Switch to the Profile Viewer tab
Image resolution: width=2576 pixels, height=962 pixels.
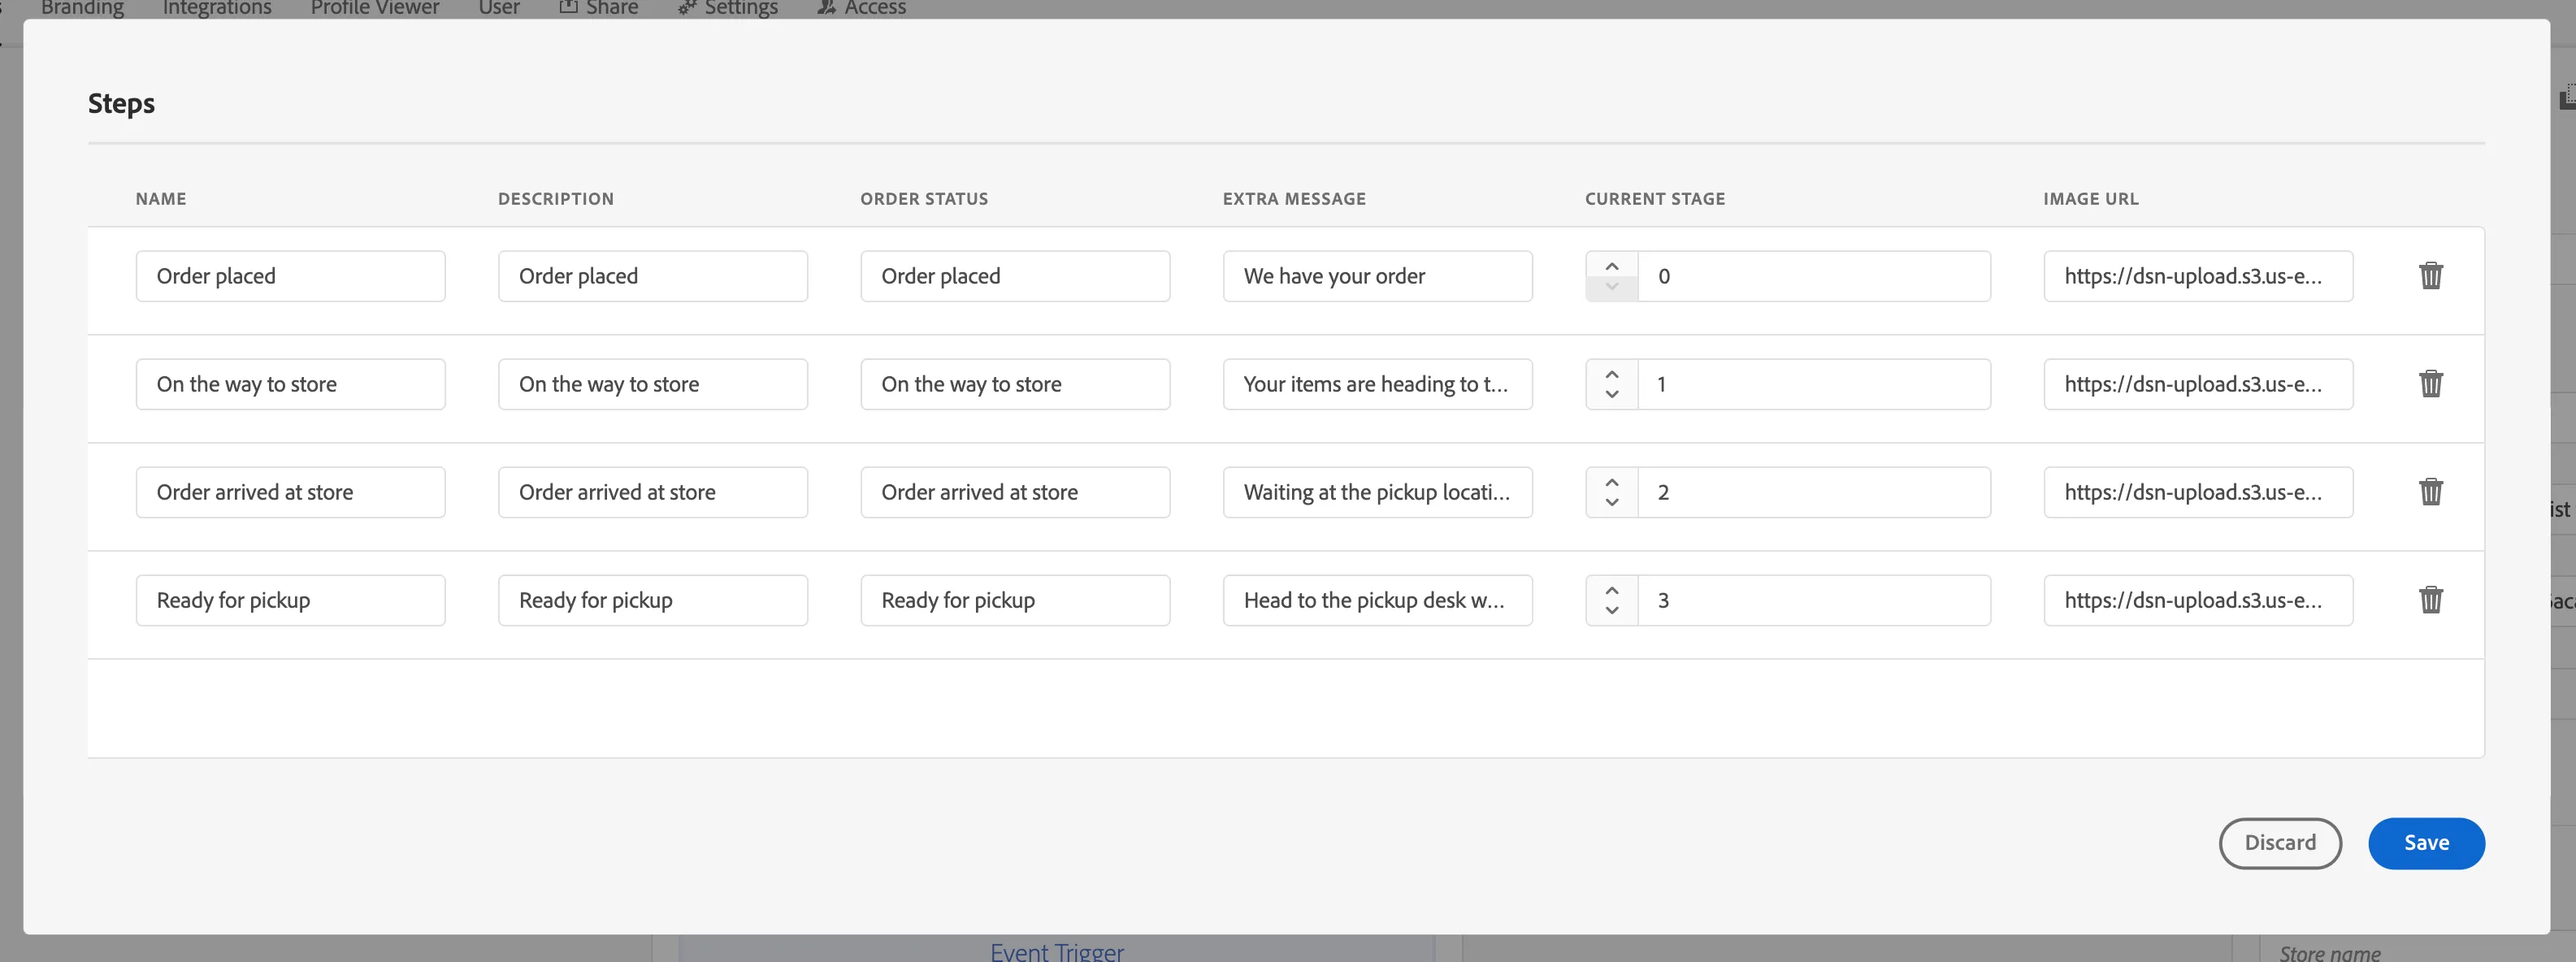point(375,8)
